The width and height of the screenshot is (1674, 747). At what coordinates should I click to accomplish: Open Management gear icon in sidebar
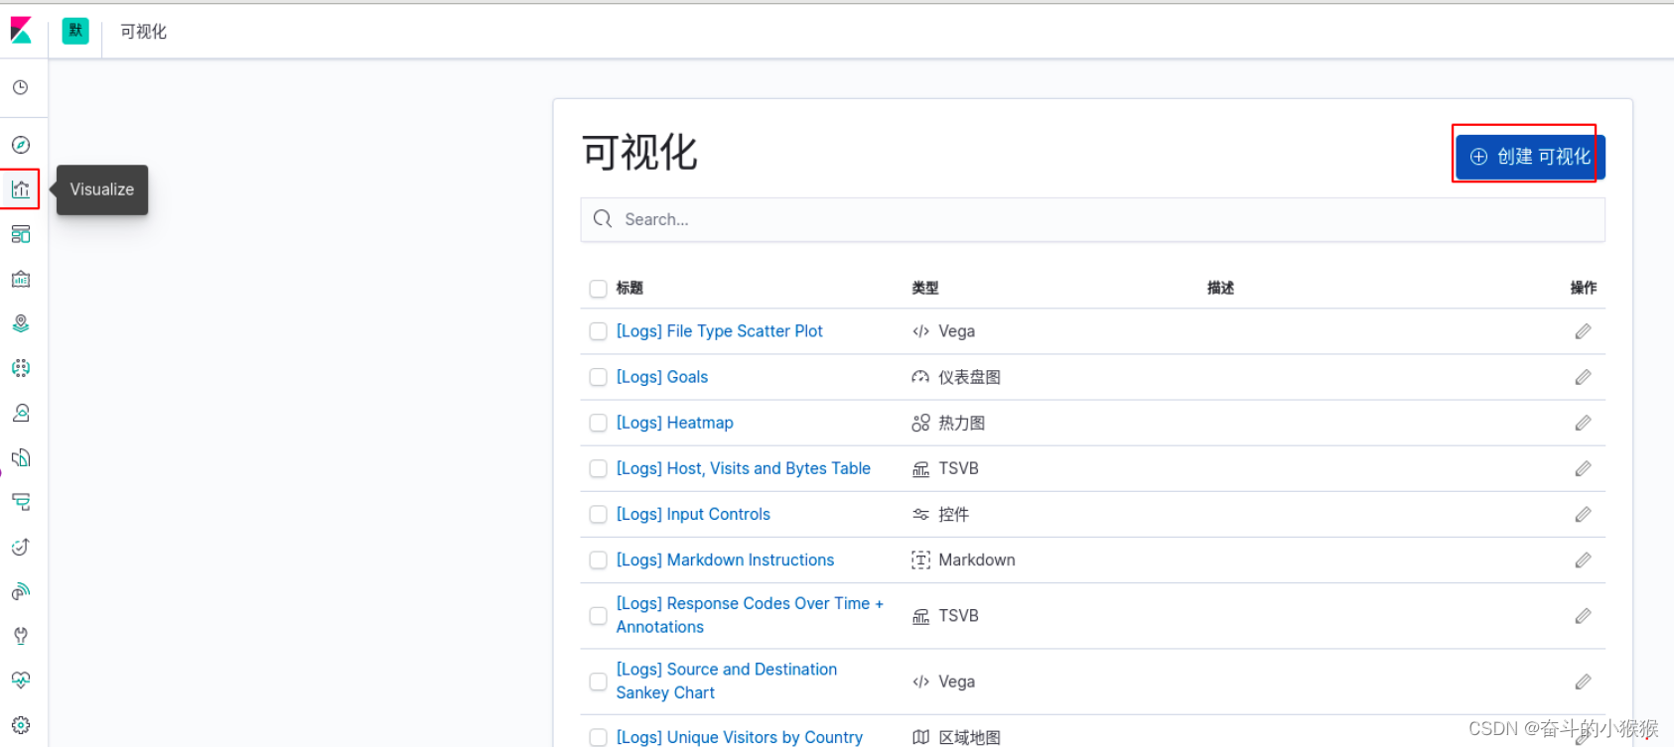[x=21, y=725]
